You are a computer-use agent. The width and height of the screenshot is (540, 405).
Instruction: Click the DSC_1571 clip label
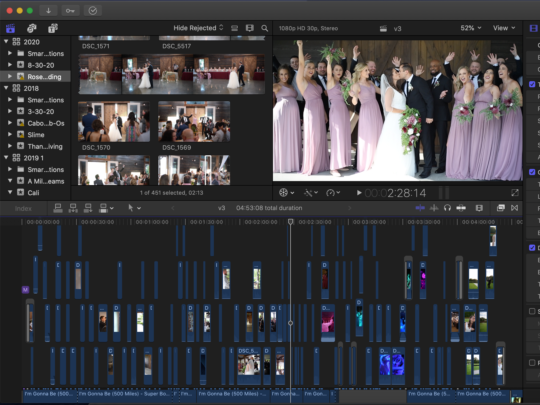96,46
